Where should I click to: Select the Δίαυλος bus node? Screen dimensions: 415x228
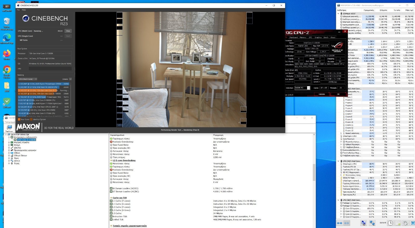click(17, 148)
